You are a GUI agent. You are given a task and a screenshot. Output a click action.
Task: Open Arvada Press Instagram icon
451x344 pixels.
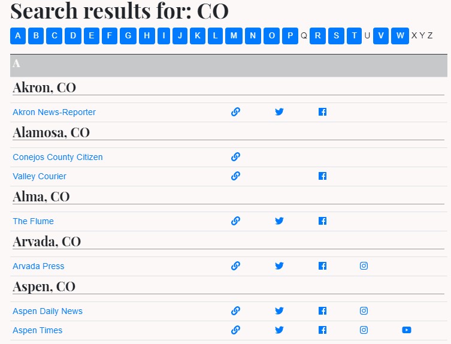364,265
